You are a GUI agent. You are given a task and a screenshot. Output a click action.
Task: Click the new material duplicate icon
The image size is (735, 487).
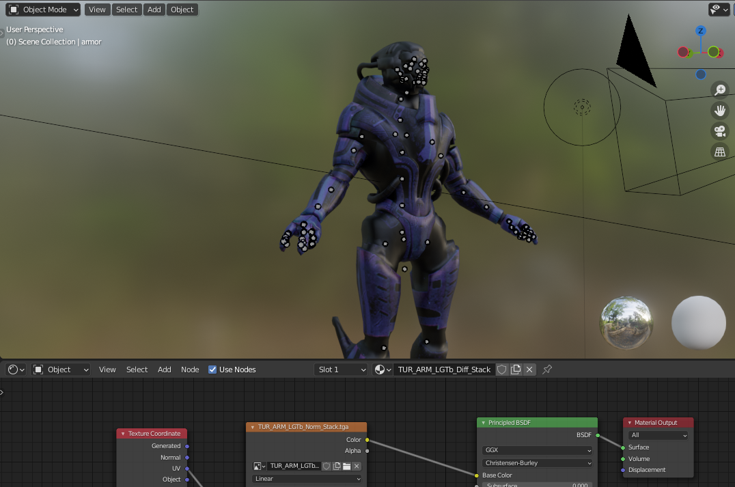(x=516, y=370)
